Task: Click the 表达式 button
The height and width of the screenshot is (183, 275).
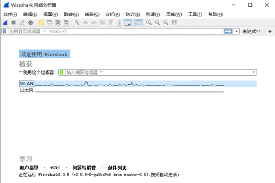Action: coord(251,31)
